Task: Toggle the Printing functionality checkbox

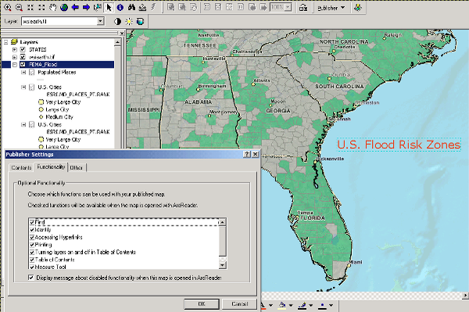Action: (31, 244)
